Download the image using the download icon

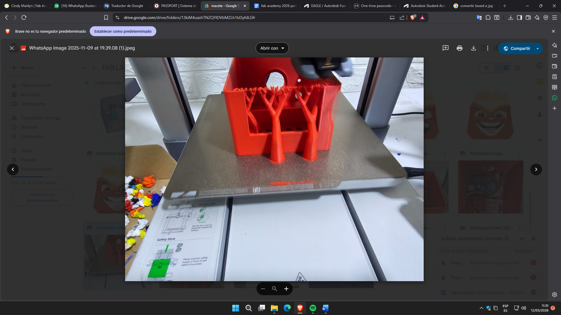coord(473,48)
